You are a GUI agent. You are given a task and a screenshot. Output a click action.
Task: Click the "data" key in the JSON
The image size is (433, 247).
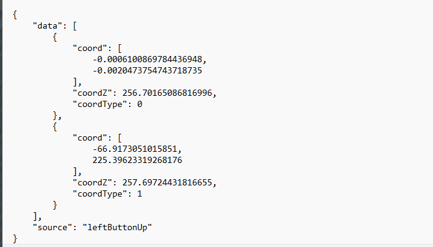click(47, 26)
